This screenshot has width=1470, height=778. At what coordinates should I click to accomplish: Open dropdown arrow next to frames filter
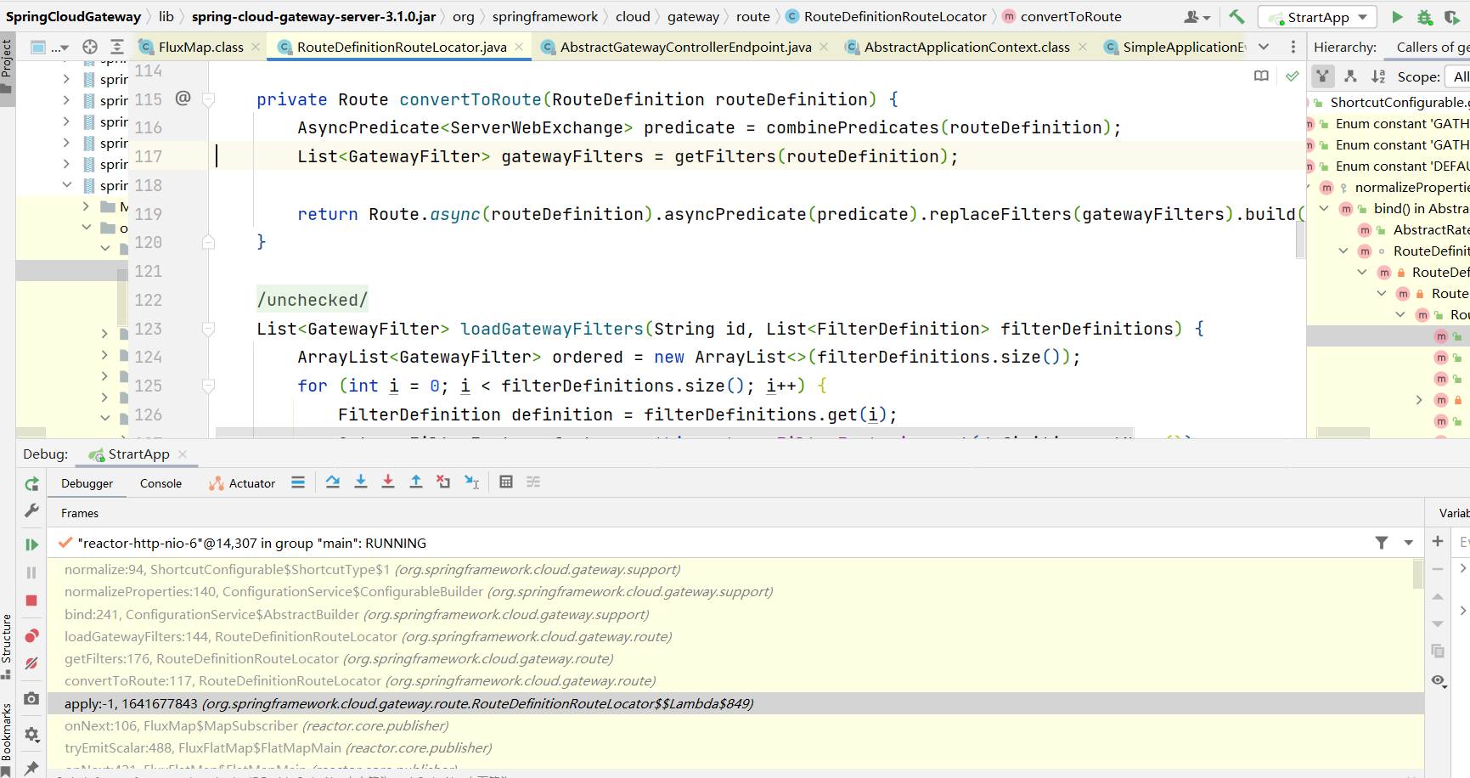coord(1409,543)
